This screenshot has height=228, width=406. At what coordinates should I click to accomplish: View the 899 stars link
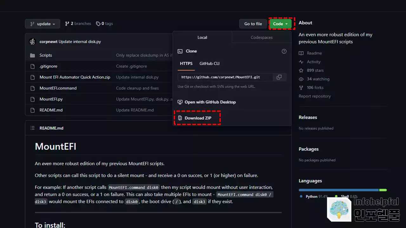point(315,70)
